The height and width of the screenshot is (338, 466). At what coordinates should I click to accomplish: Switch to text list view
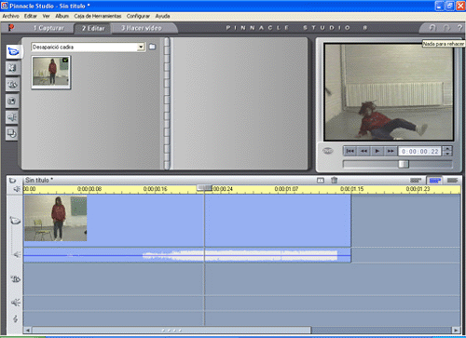click(452, 180)
